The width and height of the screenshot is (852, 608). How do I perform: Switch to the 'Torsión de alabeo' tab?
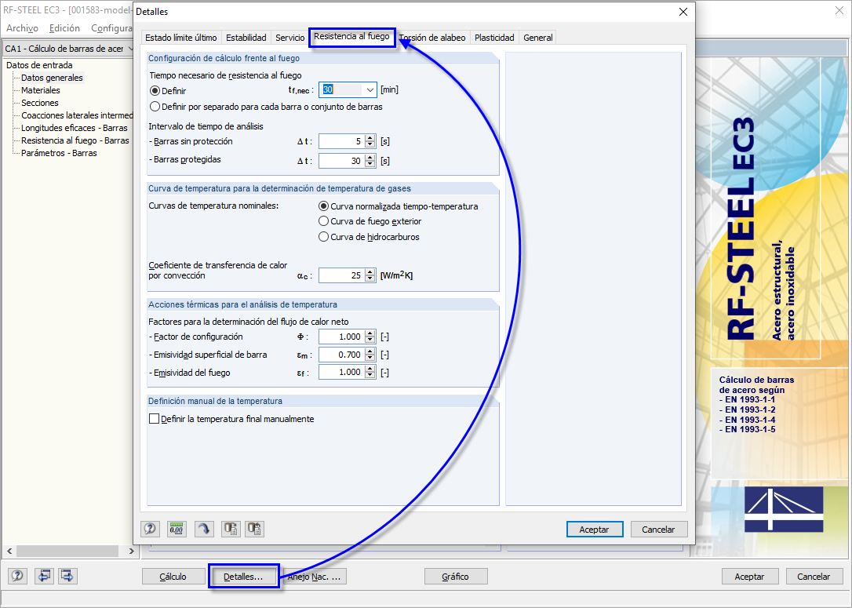coord(432,38)
